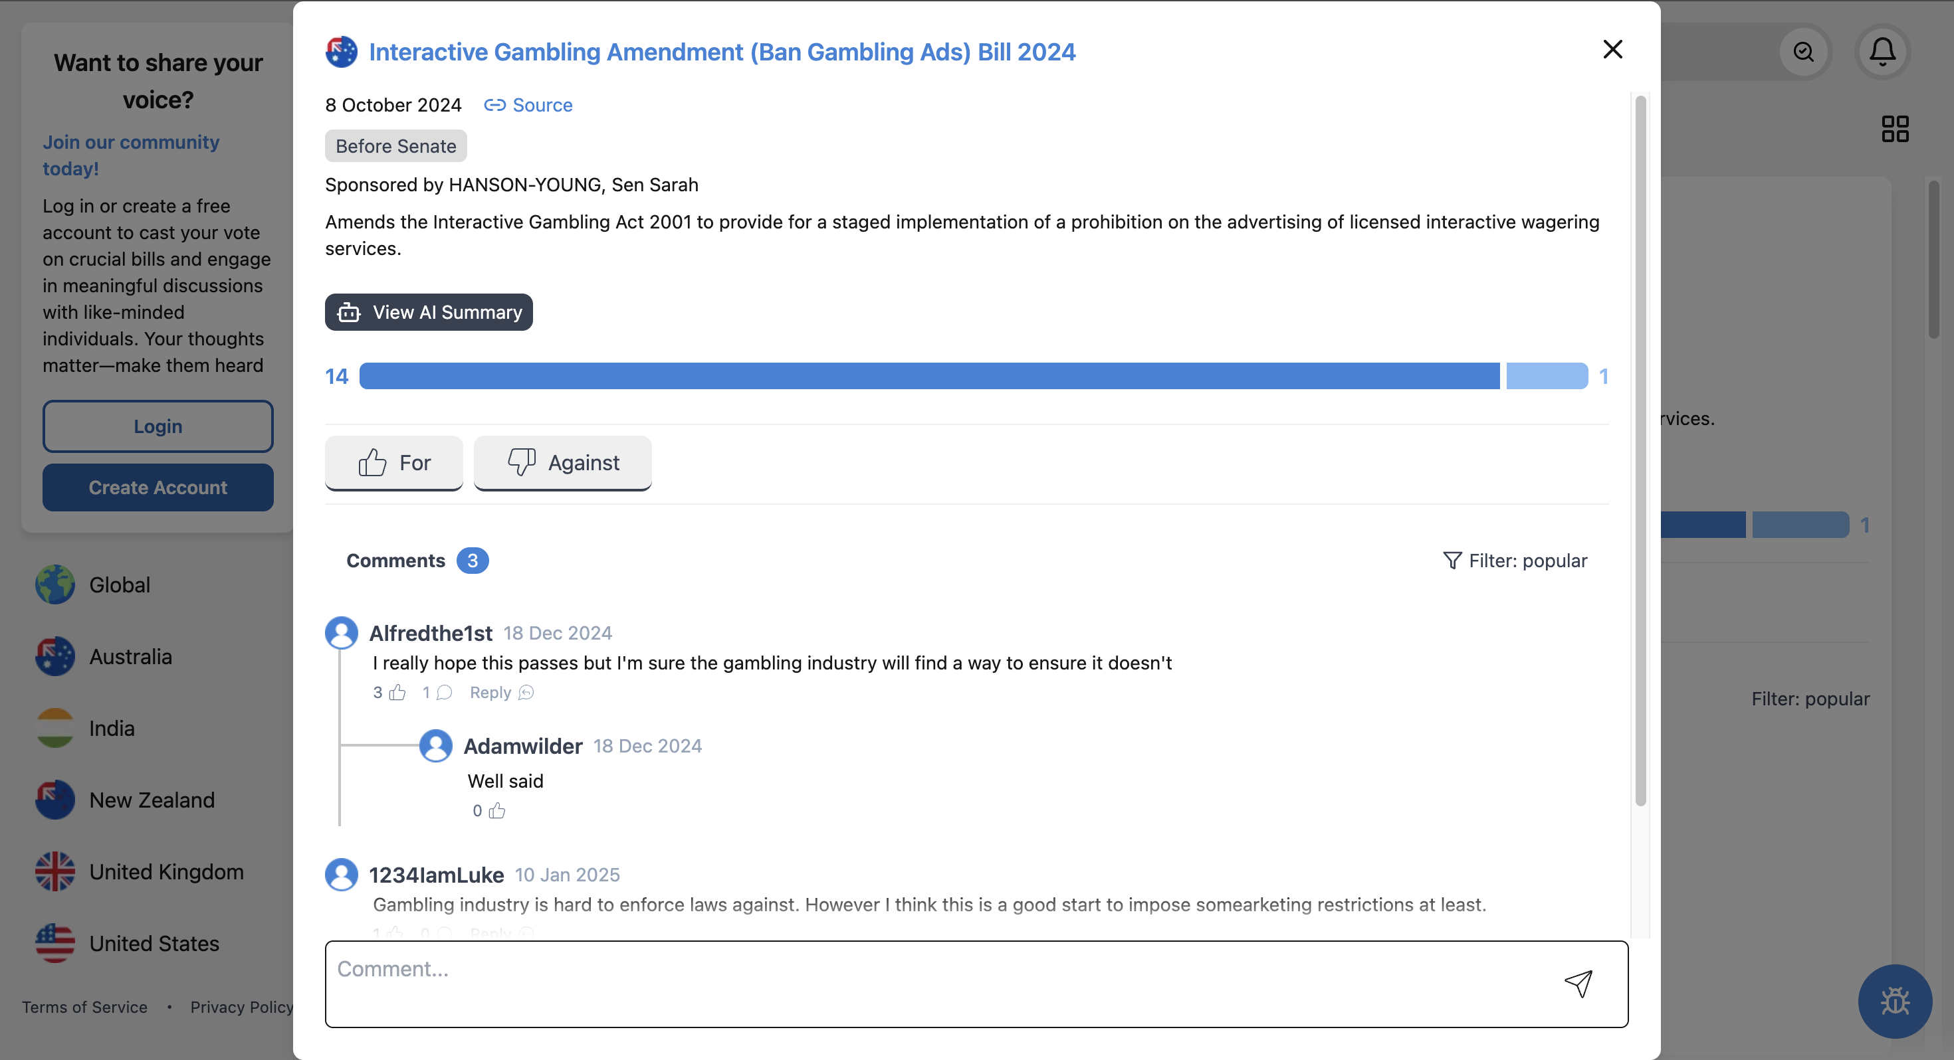Like Adamwilder's reply with thumbs up
The height and width of the screenshot is (1060, 1954).
click(x=497, y=810)
